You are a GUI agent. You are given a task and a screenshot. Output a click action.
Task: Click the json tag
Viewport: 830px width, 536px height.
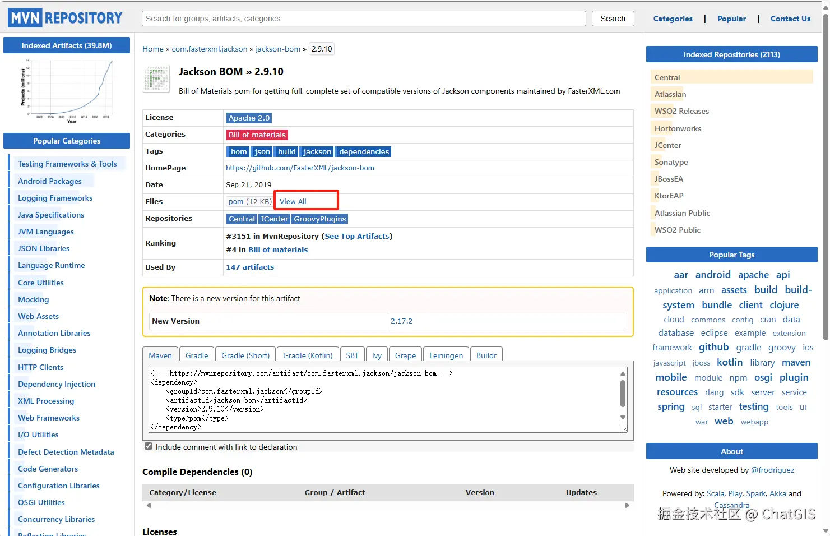pos(262,151)
